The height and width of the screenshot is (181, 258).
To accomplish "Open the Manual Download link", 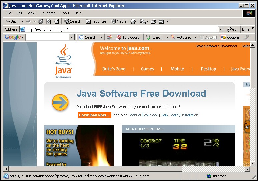I will (x=144, y=115).
